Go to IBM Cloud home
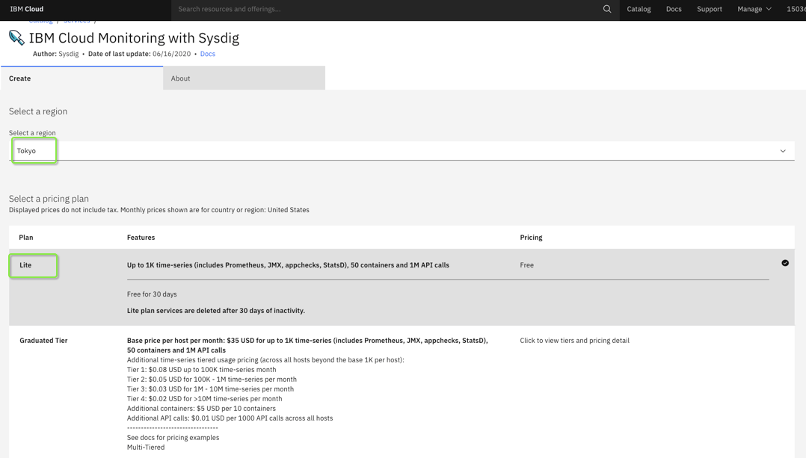Viewport: 806px width, 458px height. 27,9
